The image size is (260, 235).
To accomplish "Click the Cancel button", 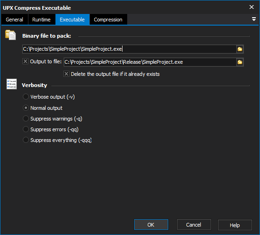I will pyautogui.click(x=194, y=225).
